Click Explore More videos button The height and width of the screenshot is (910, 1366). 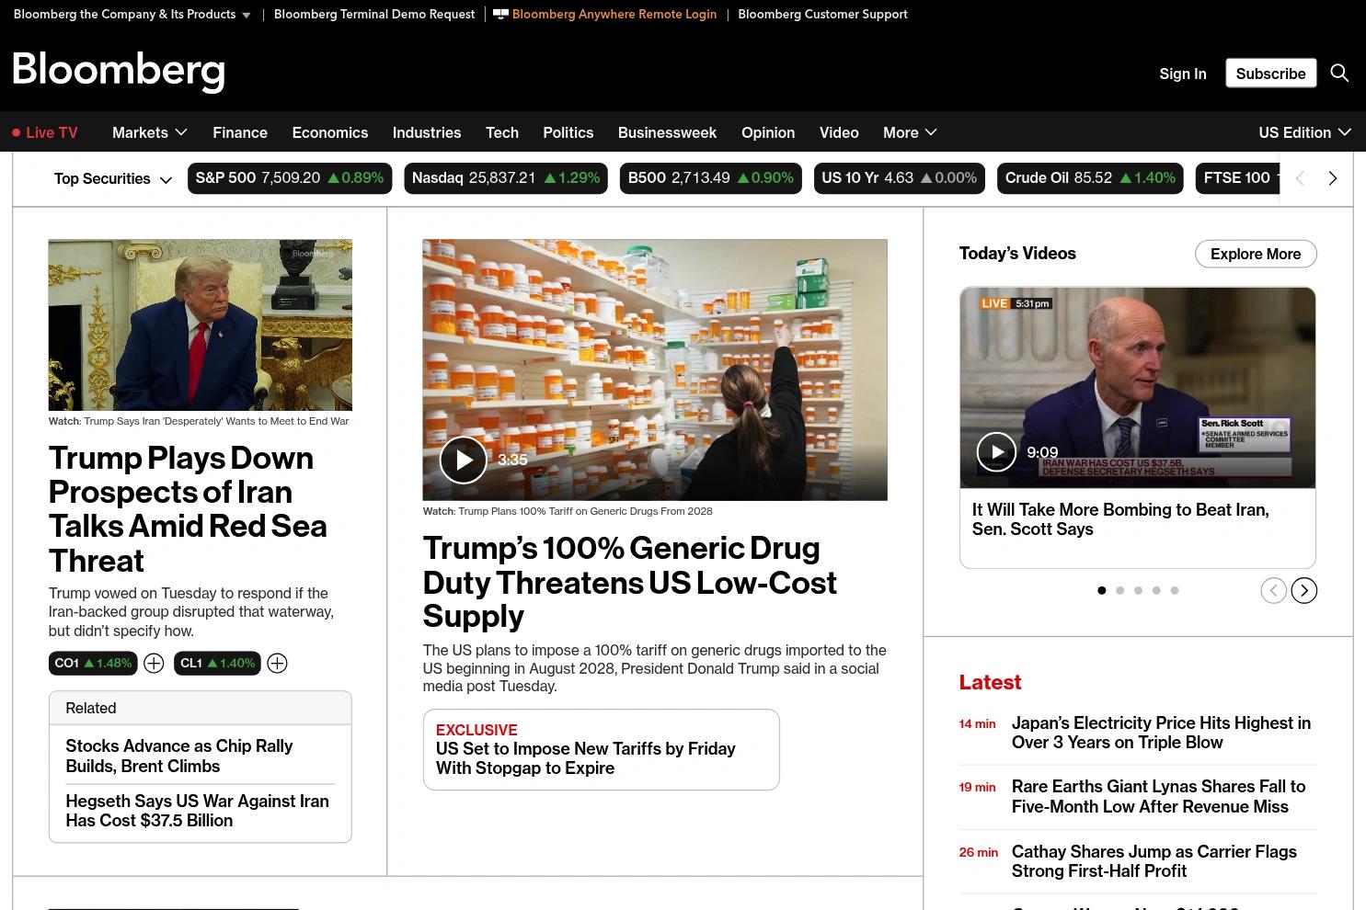[x=1256, y=254]
